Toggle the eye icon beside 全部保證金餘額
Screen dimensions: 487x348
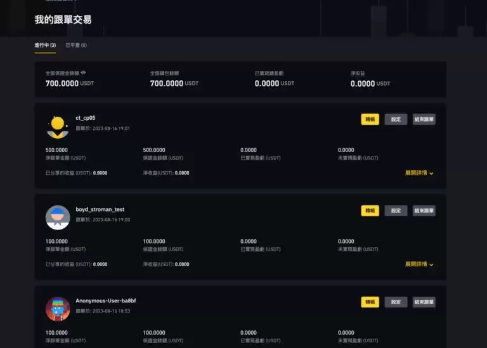tap(83, 74)
